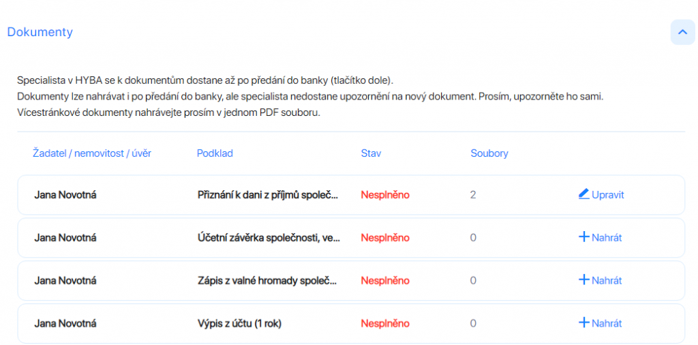Sort by Žadatel / nemovitost / úvěr column
The image size is (698, 345).
click(92, 153)
